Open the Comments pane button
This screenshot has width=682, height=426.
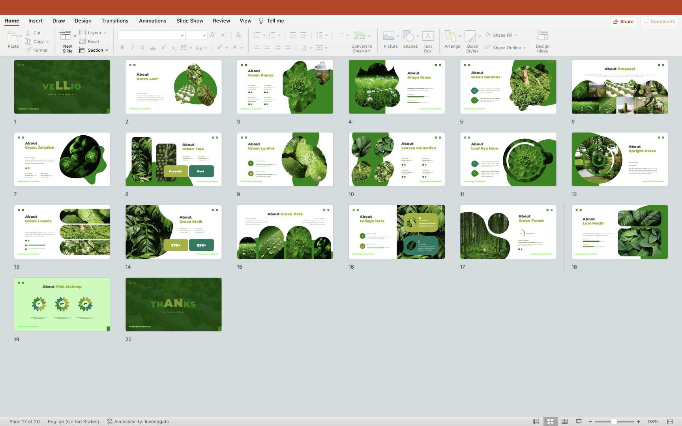tap(659, 21)
